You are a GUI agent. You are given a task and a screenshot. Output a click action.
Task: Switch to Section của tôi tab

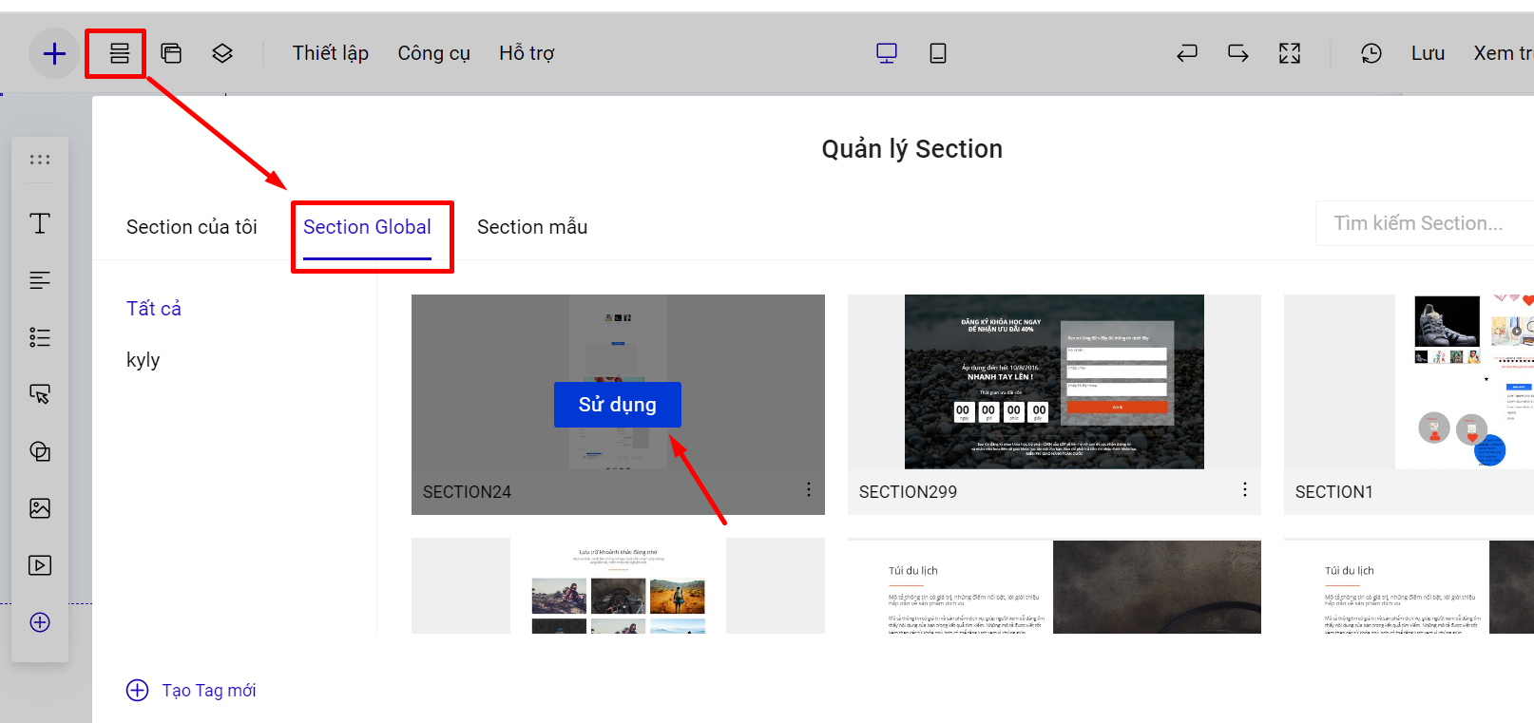coord(192,227)
